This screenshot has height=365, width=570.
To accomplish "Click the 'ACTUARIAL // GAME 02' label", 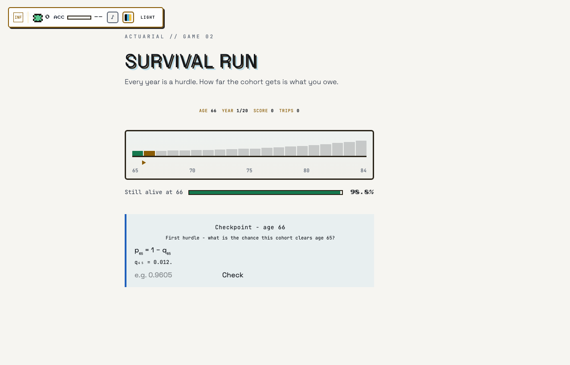I will pos(169,36).
